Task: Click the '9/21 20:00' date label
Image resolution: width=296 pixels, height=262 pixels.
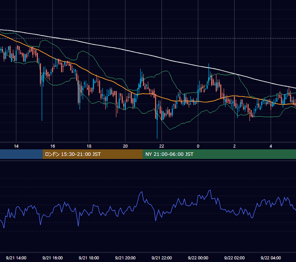Action: point(125,258)
